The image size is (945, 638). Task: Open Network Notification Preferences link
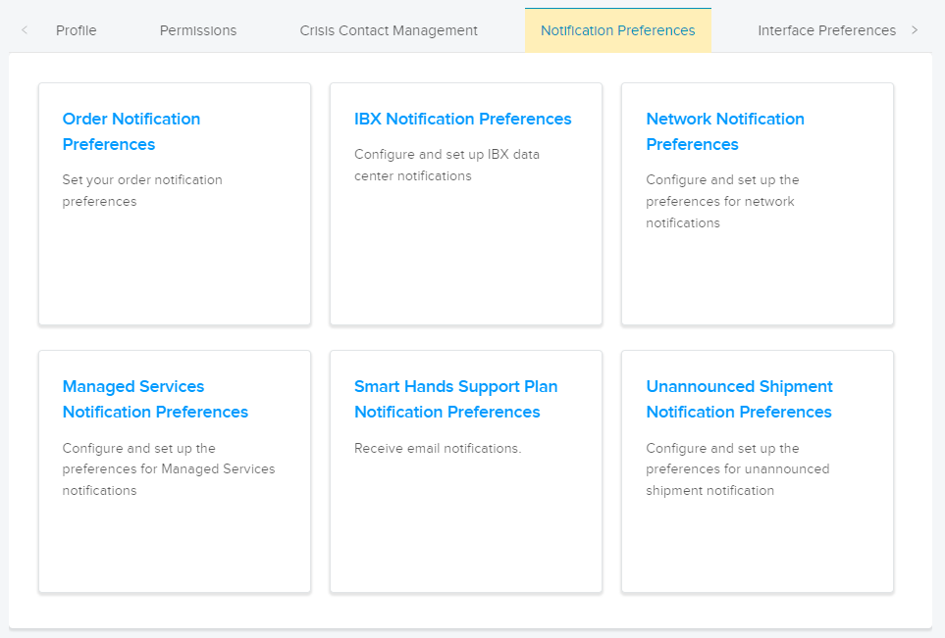pyautogui.click(x=725, y=131)
